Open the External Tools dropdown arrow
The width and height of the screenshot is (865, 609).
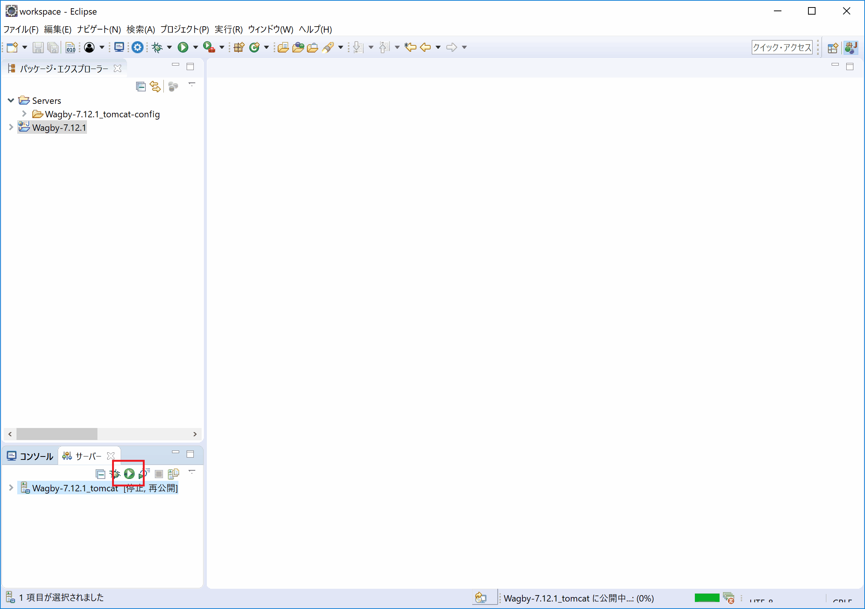point(221,48)
